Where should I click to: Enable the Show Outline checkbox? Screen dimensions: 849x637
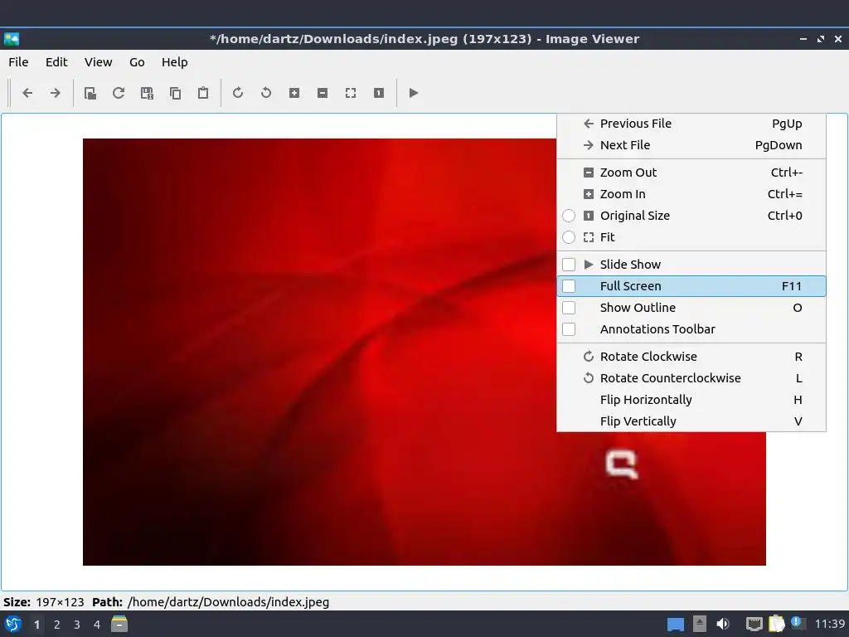pyautogui.click(x=569, y=308)
